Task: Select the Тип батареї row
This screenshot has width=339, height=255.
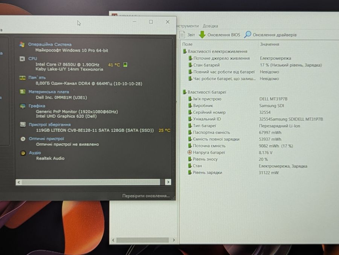Action: (244, 126)
